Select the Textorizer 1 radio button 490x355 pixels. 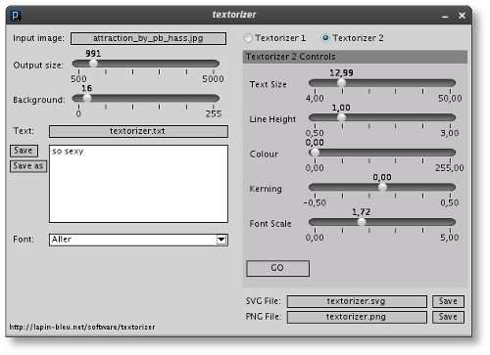[x=248, y=38]
